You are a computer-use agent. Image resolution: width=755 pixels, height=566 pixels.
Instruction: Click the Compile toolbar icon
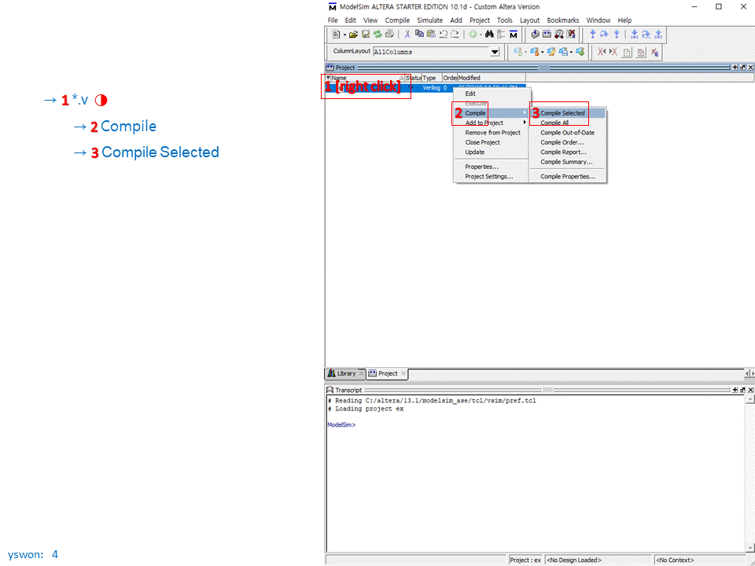tap(535, 35)
